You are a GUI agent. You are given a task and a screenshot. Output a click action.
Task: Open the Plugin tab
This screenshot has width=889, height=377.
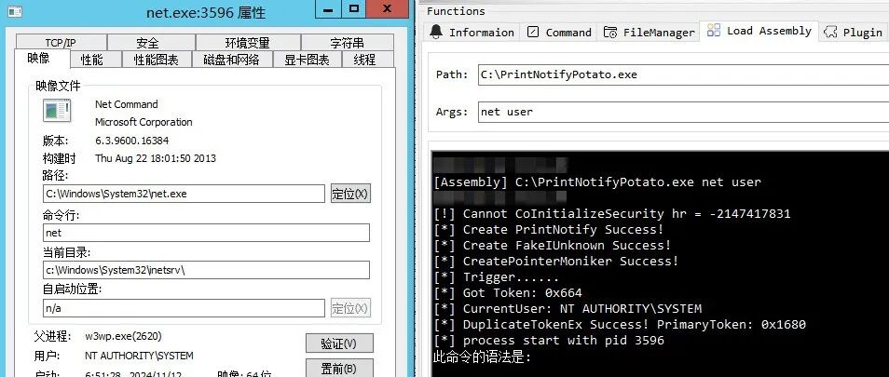point(855,33)
